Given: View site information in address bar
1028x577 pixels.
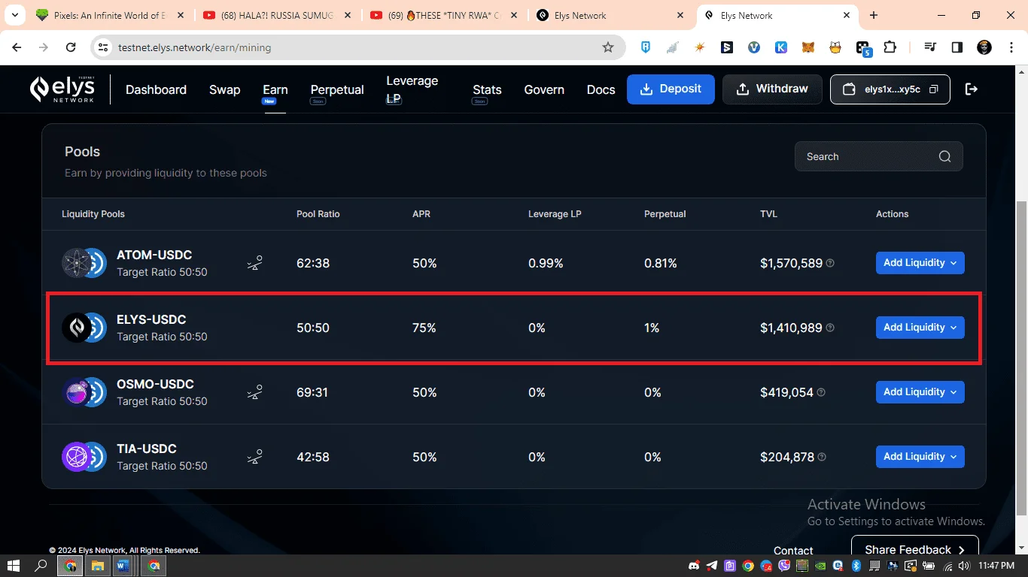Looking at the screenshot, I should tap(103, 47).
